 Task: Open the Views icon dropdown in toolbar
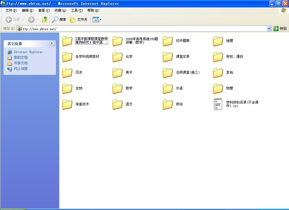coord(97,20)
